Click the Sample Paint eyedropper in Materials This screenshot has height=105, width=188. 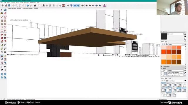click(x=185, y=41)
